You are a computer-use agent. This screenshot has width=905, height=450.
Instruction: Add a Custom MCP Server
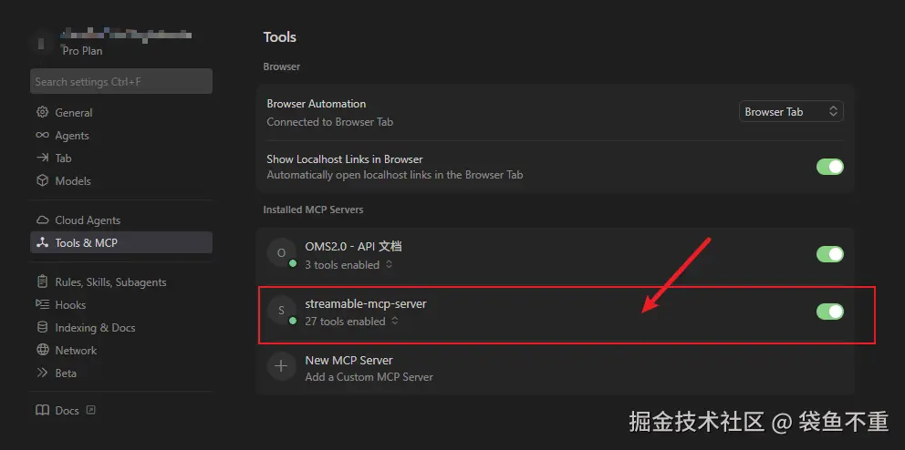pos(369,376)
